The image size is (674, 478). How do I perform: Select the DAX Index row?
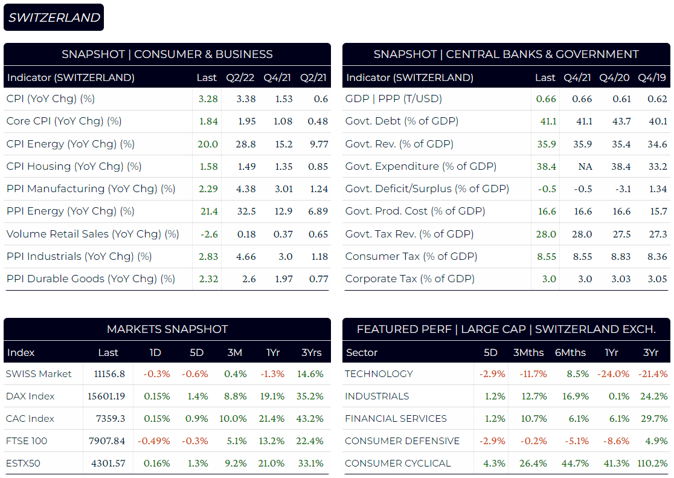coord(167,396)
